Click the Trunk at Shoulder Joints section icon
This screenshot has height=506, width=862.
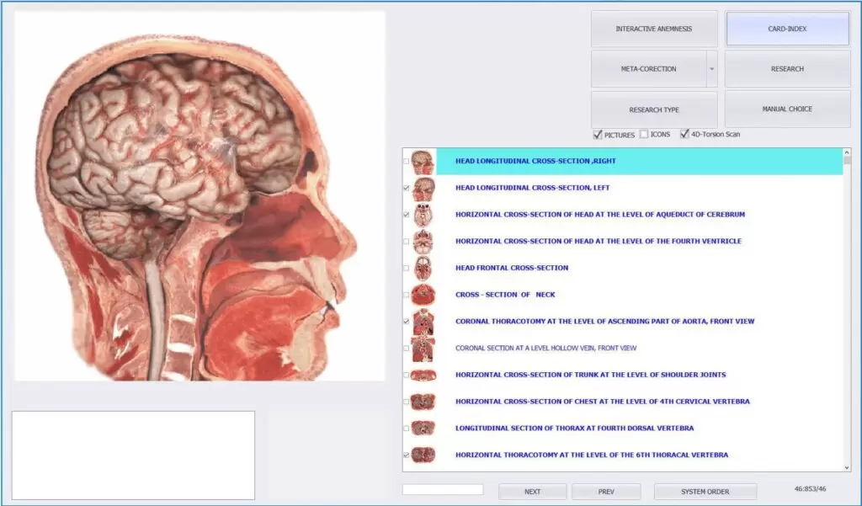pyautogui.click(x=423, y=375)
